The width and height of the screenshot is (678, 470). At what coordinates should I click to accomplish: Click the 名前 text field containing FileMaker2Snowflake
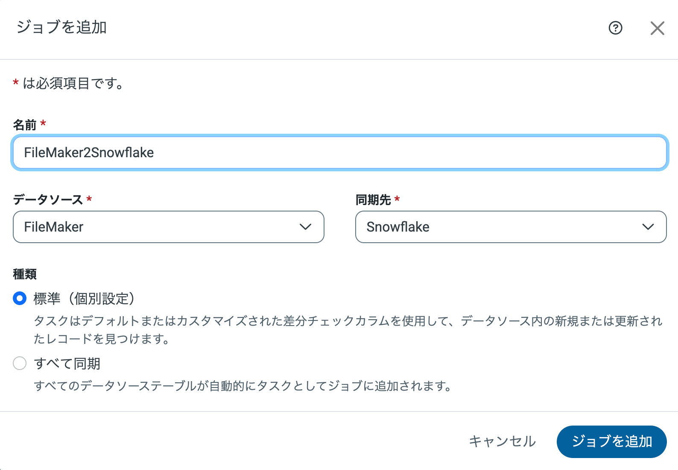339,153
